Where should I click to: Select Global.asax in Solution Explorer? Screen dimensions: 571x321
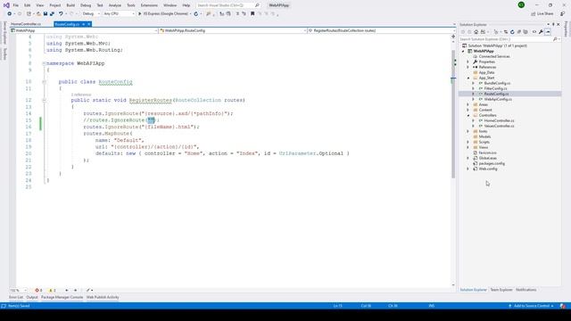coord(488,158)
